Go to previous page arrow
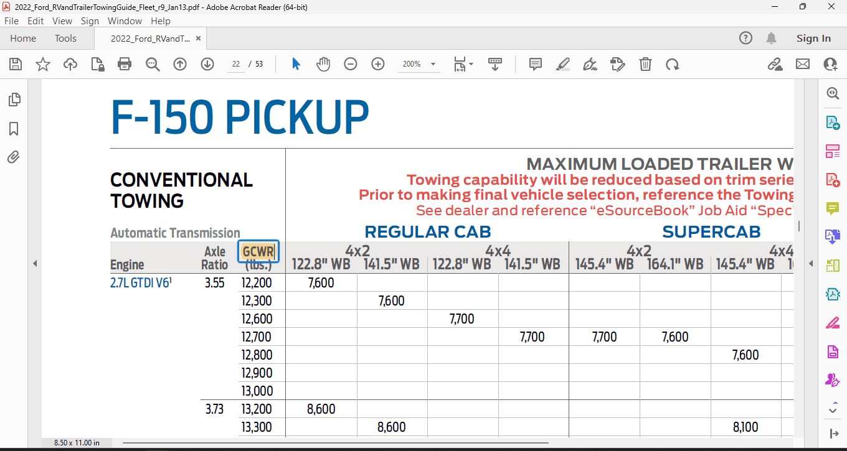The width and height of the screenshot is (847, 451). [180, 64]
